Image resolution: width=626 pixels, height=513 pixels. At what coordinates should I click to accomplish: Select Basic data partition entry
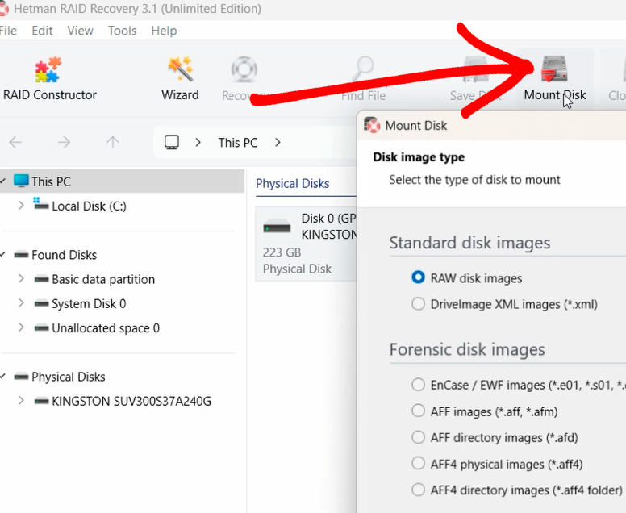[x=103, y=279]
